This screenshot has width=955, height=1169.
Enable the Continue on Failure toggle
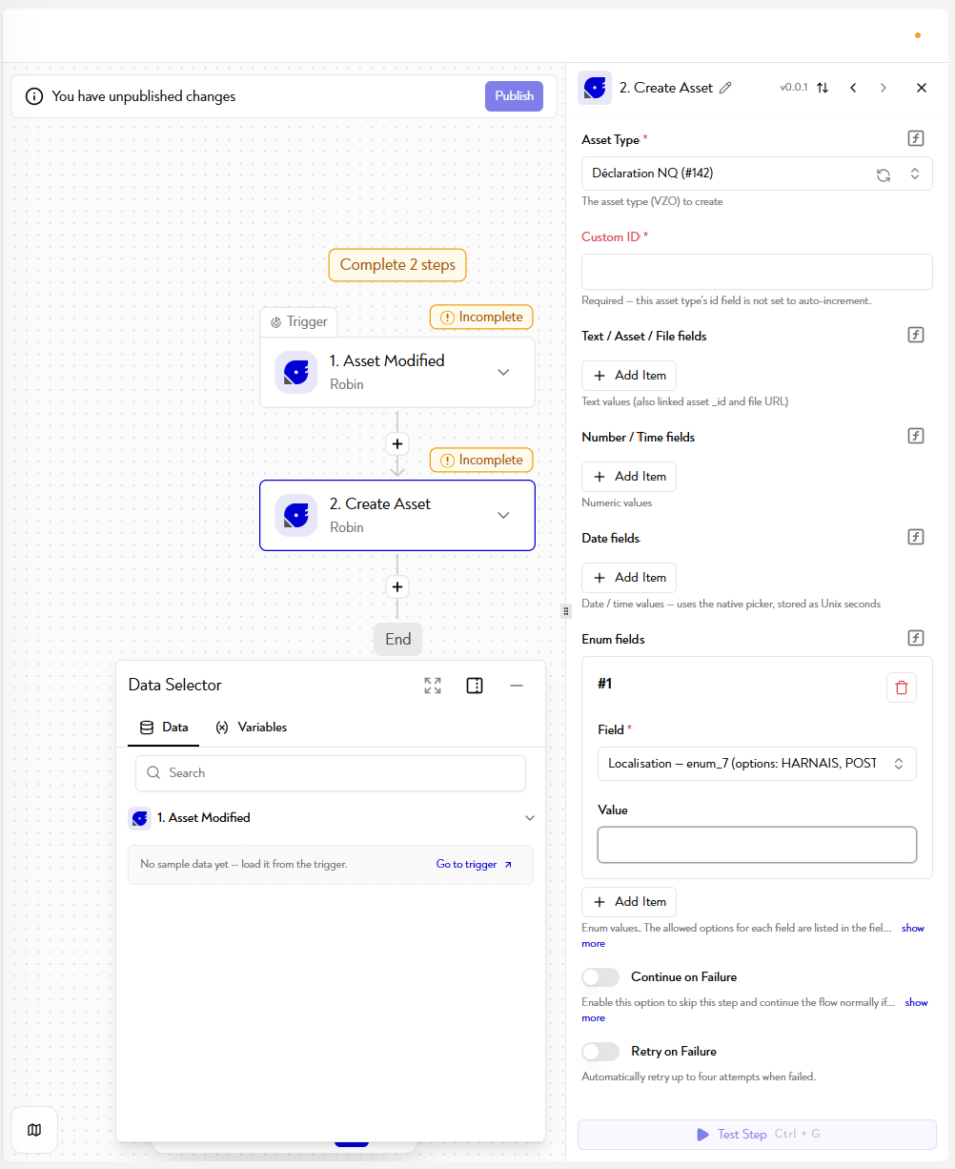coord(600,977)
